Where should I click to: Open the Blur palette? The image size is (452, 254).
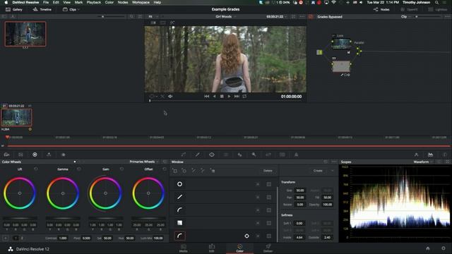239,155
